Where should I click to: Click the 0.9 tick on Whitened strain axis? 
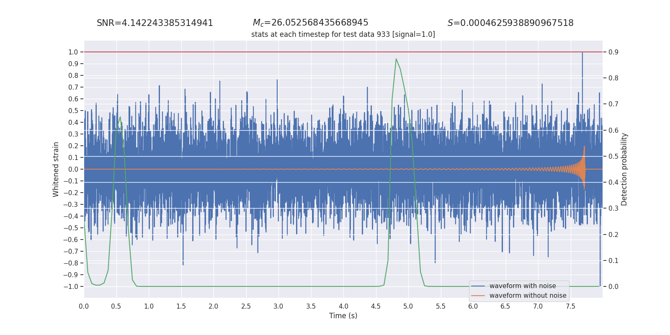pos(73,64)
